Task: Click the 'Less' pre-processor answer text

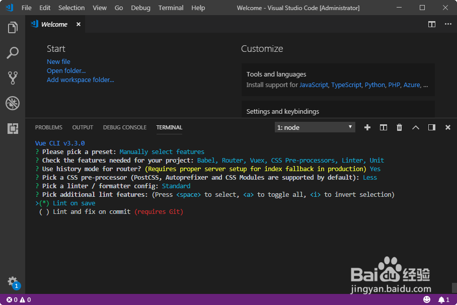Action: (370, 178)
